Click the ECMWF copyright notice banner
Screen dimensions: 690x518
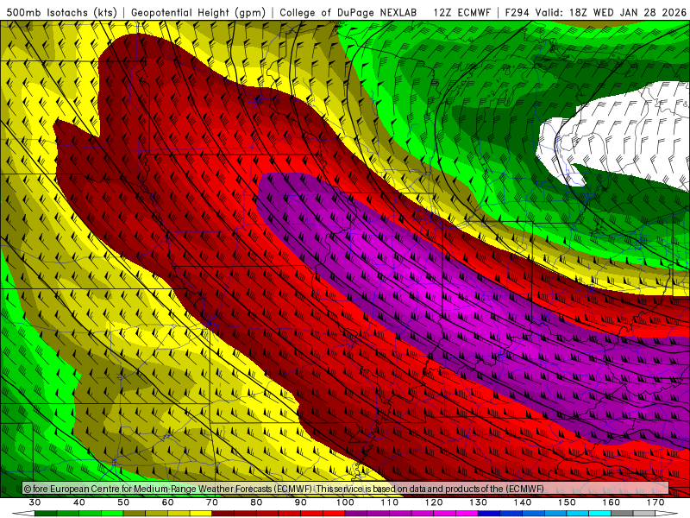346,489
